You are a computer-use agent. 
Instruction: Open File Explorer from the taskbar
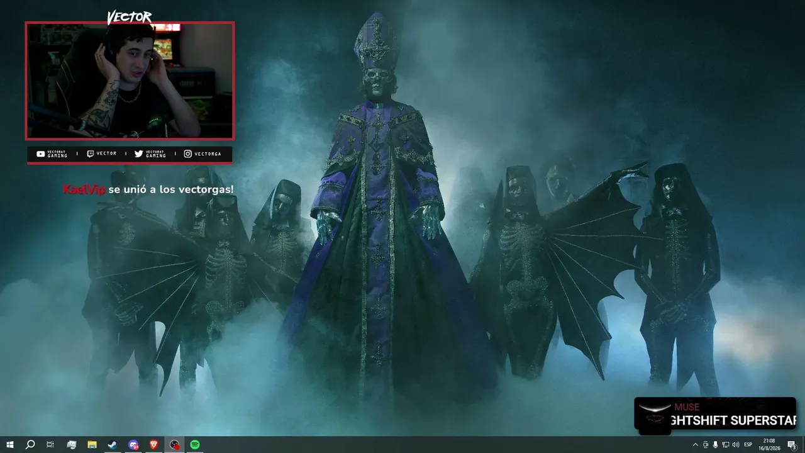(x=92, y=445)
